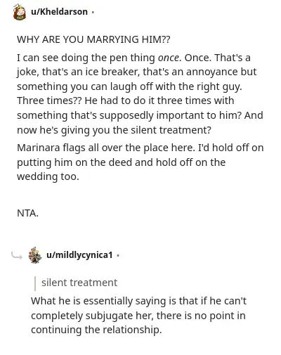Click the dot separator after u/Kheldarson
Screen dimensions: 281x355
click(93, 12)
